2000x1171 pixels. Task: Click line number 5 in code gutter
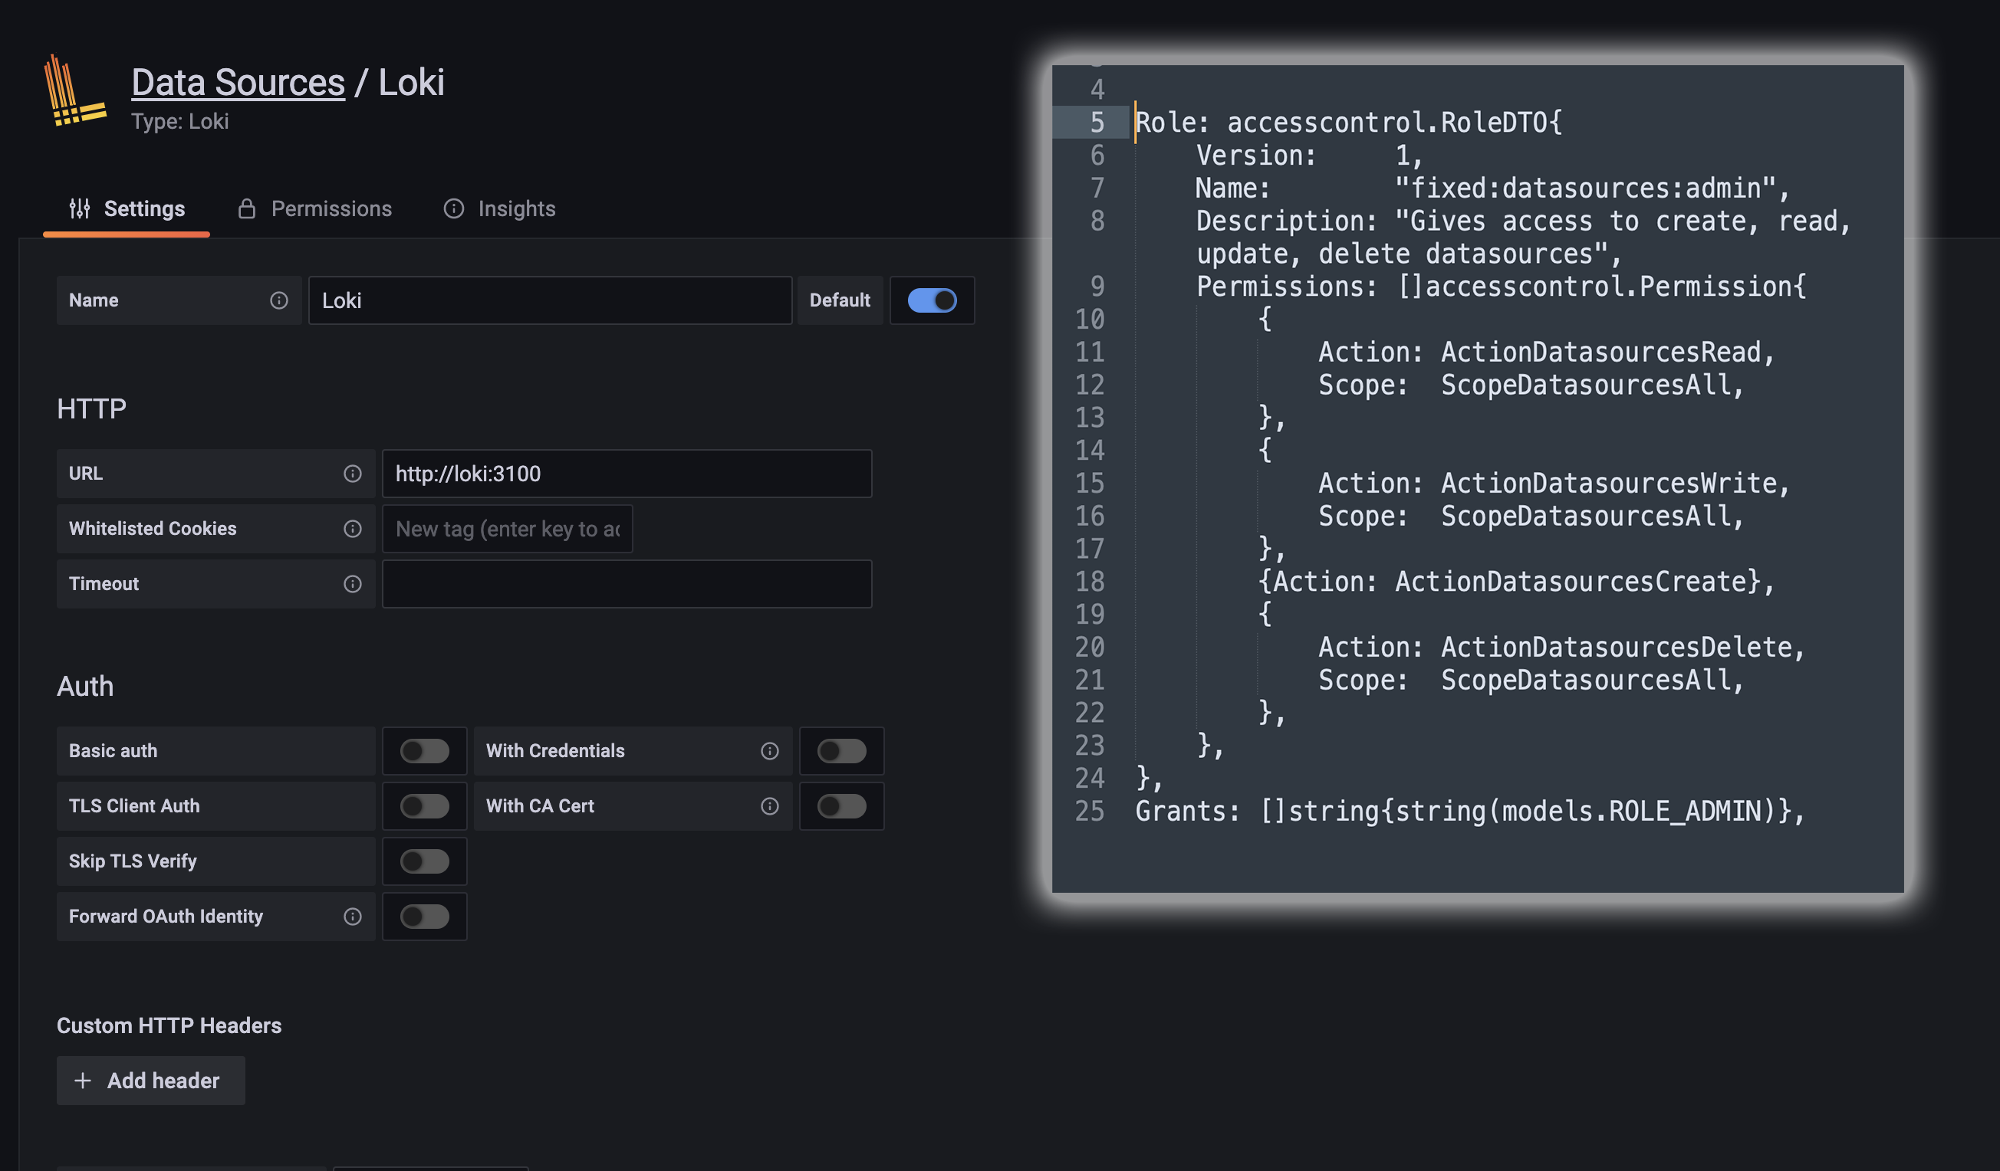[x=1096, y=122]
